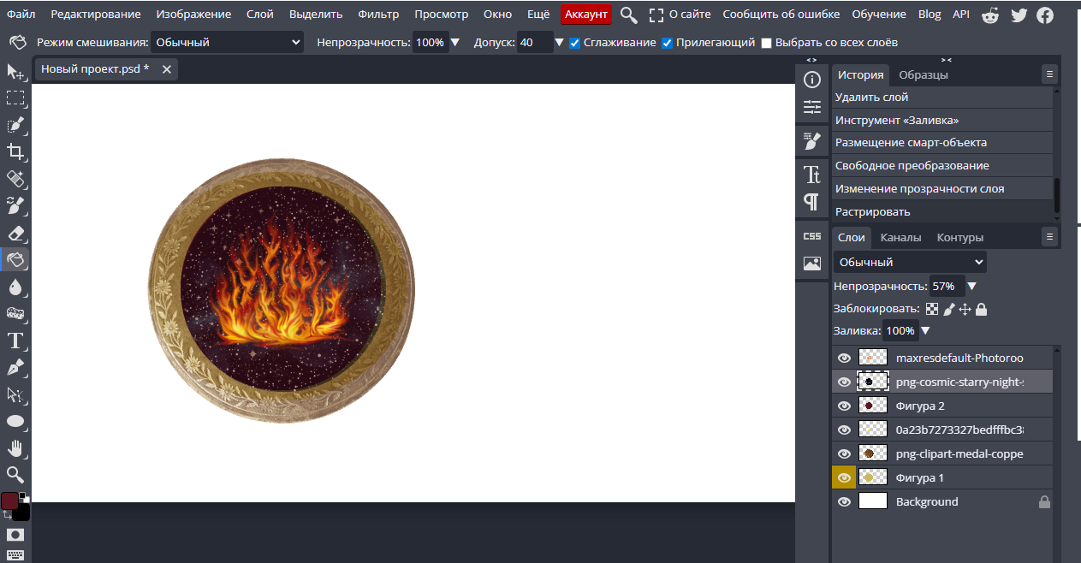Open the image navigator panel icon
1081x563 pixels.
pyautogui.click(x=812, y=264)
